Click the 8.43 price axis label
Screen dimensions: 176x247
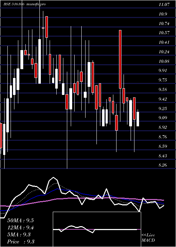pyautogui.click(x=163, y=156)
